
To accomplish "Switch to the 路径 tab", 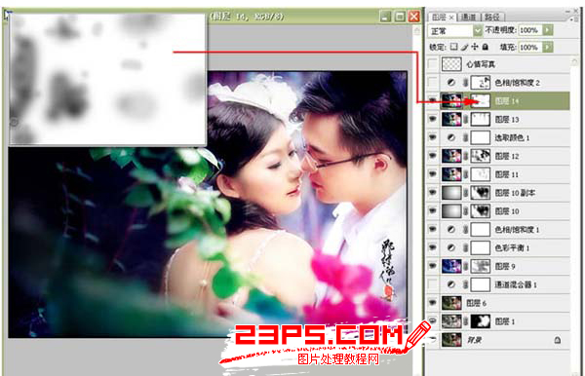I will click(x=492, y=18).
